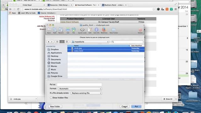Viewport: 201px width, 113px height.
Task: Switch to the Bluehost cPanel tab
Action: (114, 5)
